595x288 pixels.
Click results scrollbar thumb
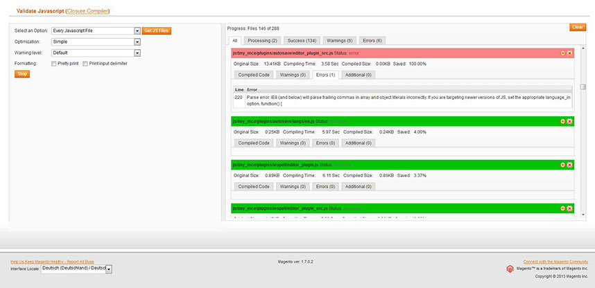coord(583,87)
